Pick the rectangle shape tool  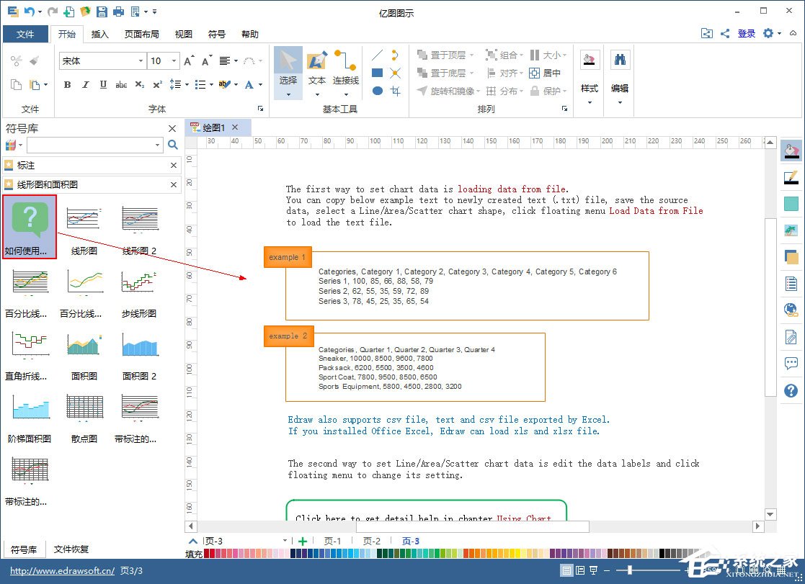pos(377,73)
